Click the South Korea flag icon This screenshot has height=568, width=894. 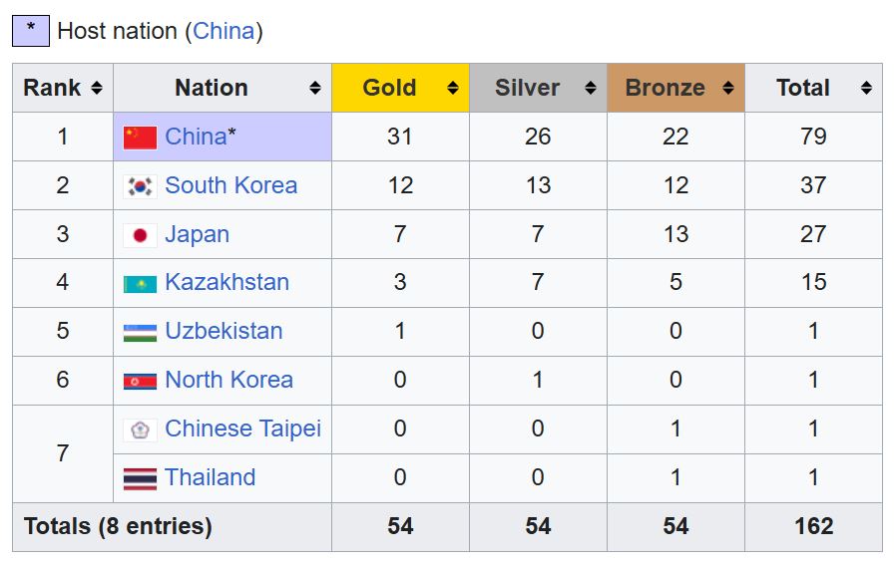point(140,186)
